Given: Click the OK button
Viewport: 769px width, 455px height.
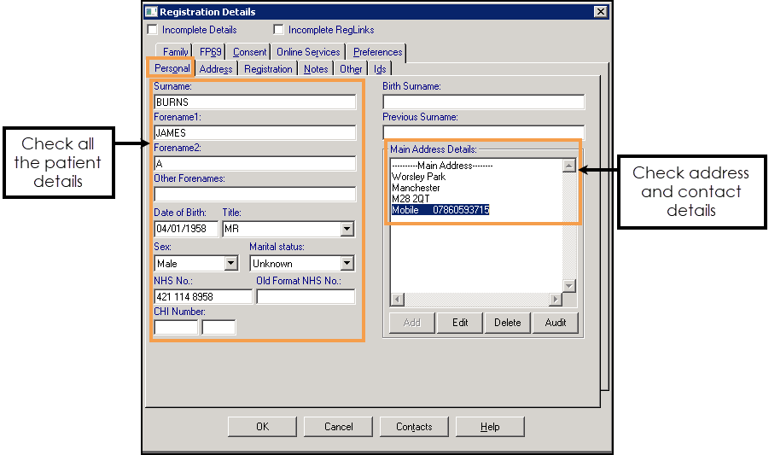Looking at the screenshot, I should pos(262,427).
